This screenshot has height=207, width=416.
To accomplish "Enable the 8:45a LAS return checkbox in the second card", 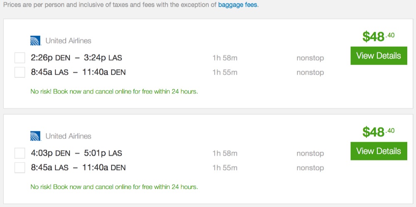I will click(20, 168).
